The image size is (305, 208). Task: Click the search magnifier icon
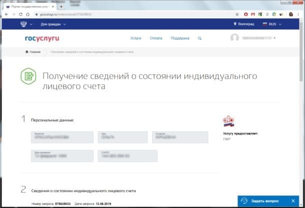199,38
